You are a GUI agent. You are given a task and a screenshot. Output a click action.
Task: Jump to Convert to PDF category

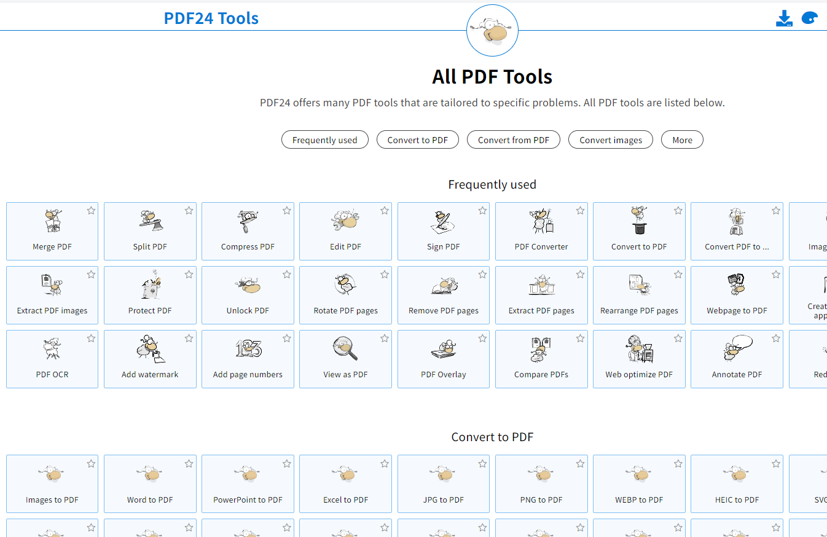(418, 140)
